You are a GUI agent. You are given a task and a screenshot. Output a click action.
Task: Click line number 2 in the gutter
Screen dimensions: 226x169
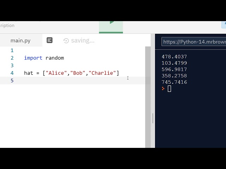point(12,58)
